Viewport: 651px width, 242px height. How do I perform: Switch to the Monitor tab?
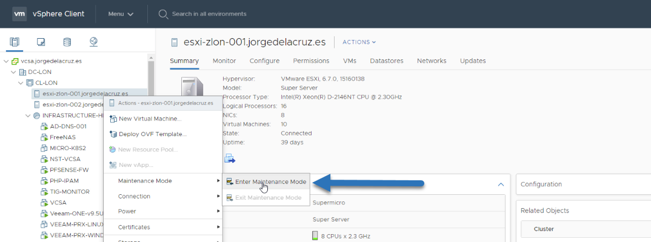[x=224, y=61]
